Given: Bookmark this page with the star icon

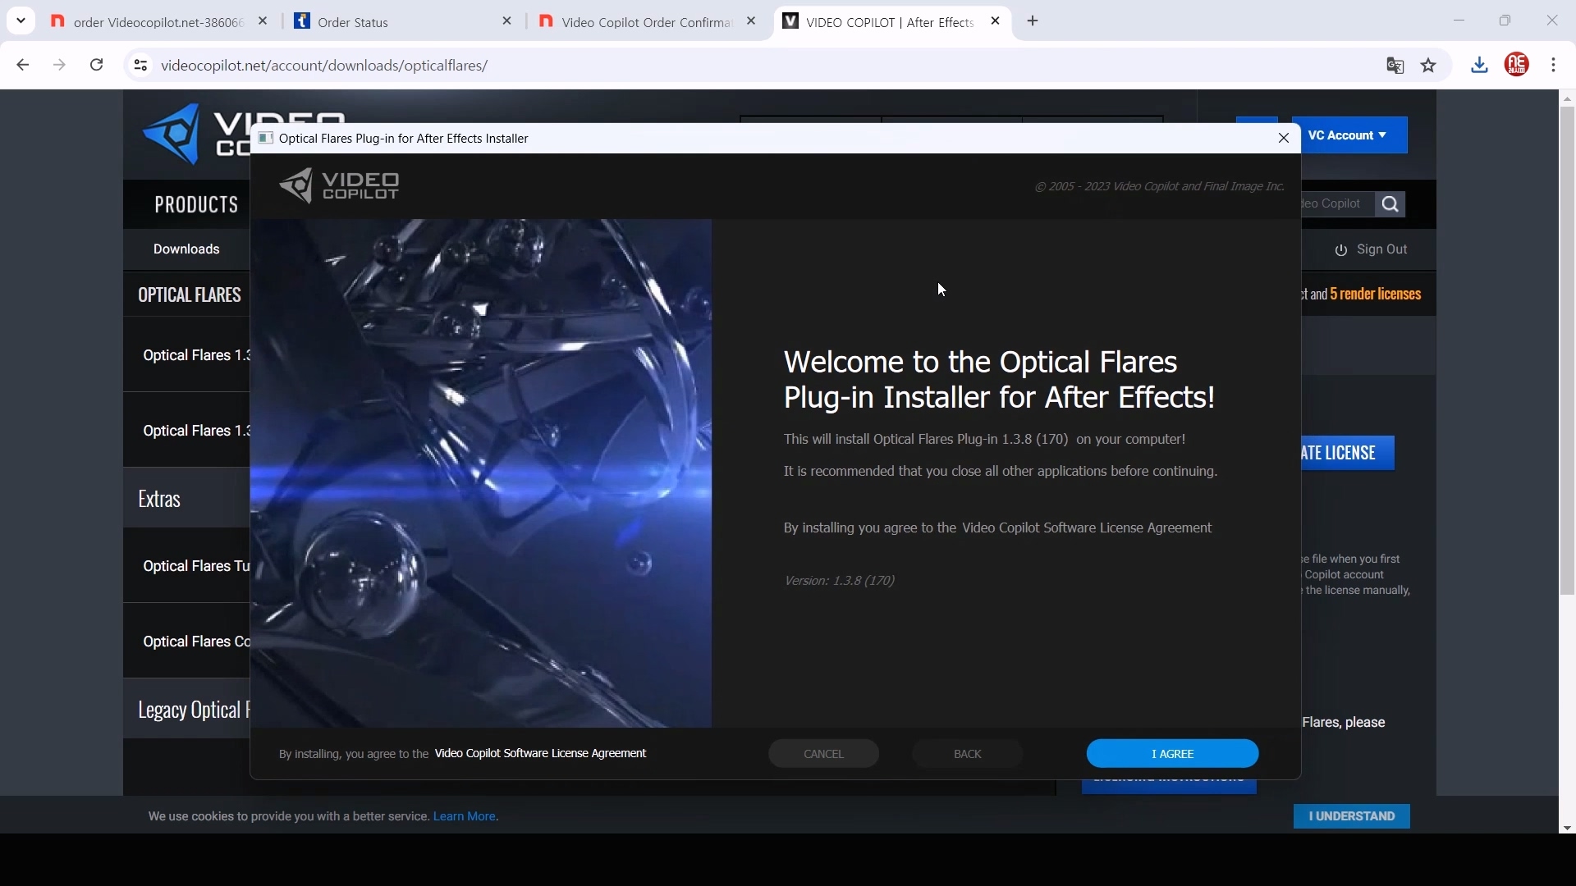Looking at the screenshot, I should [x=1429, y=66].
